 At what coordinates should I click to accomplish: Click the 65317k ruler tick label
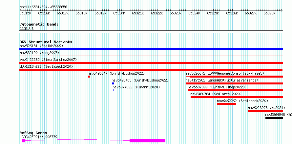point(63,13)
